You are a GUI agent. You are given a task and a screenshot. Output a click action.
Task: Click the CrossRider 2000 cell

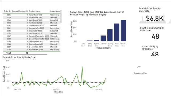(36, 34)
